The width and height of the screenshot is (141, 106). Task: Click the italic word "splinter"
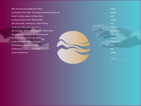coord(113,13)
